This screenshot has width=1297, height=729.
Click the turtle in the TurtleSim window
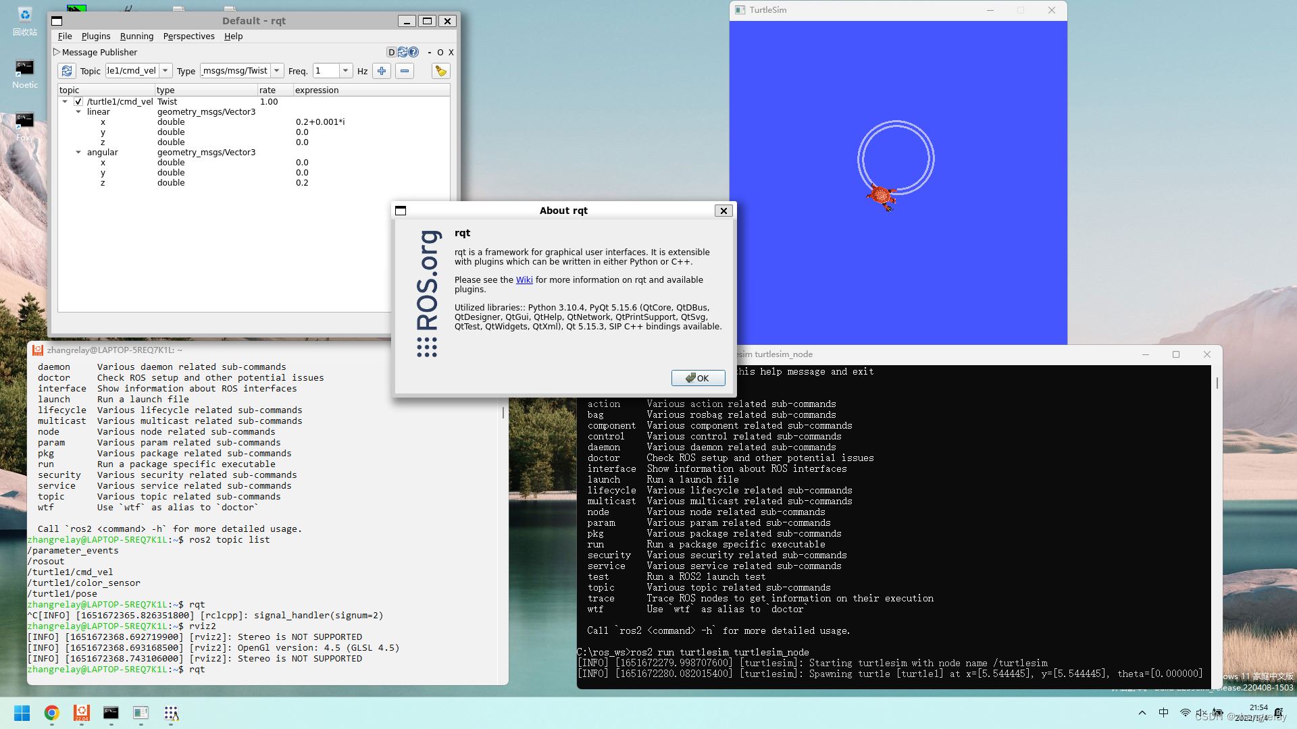click(882, 196)
